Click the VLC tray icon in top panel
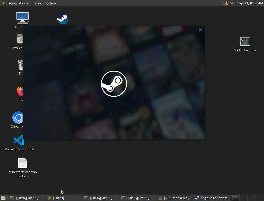This screenshot has height=201, width=264. coord(226,3)
